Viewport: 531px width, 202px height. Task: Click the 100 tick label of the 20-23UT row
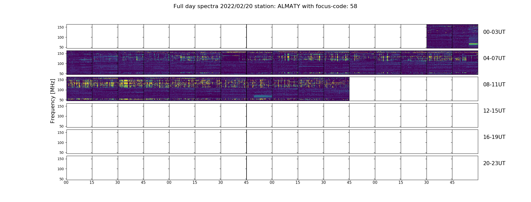click(61, 169)
